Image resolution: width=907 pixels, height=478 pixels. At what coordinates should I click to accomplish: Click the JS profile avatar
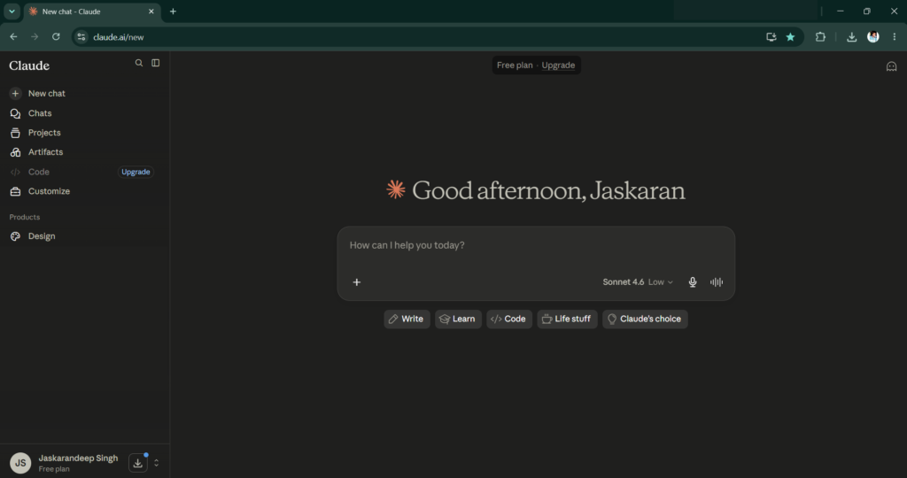(20, 463)
